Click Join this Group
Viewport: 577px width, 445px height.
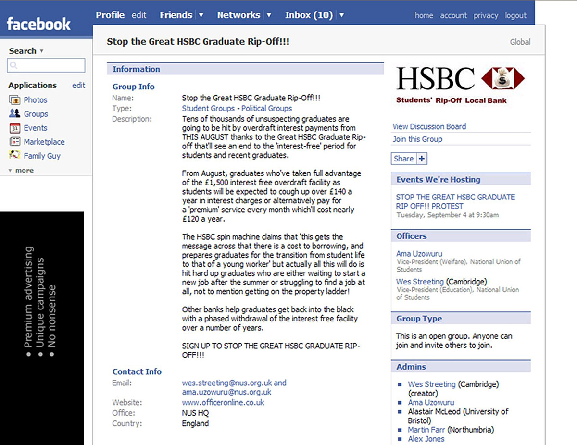tap(417, 139)
